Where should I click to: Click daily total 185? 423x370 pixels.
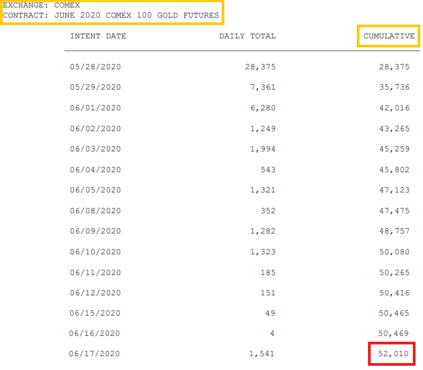point(268,272)
